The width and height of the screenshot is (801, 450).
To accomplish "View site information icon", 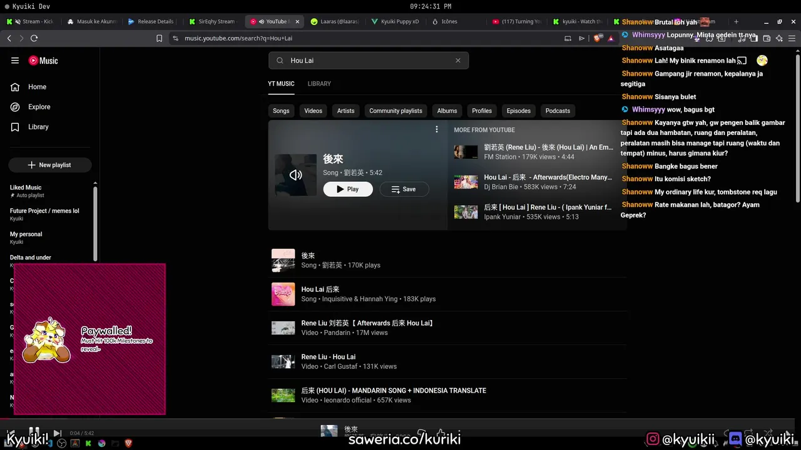I will tap(175, 38).
